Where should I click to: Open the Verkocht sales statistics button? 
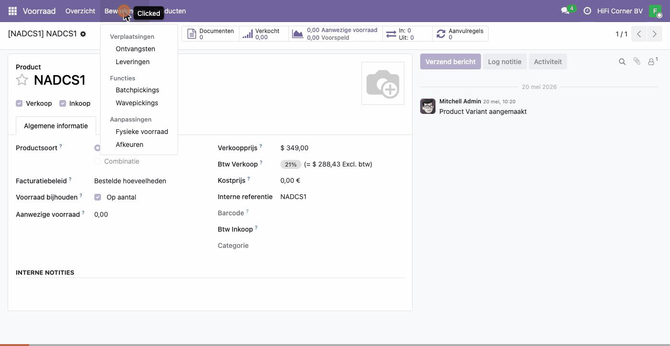pos(264,34)
